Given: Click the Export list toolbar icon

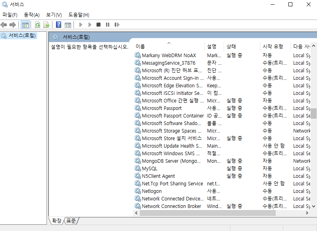Looking at the screenshot, I should (46, 25).
